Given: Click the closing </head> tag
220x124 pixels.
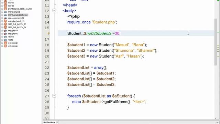Looking at the screenshot, I should coord(70,5).
